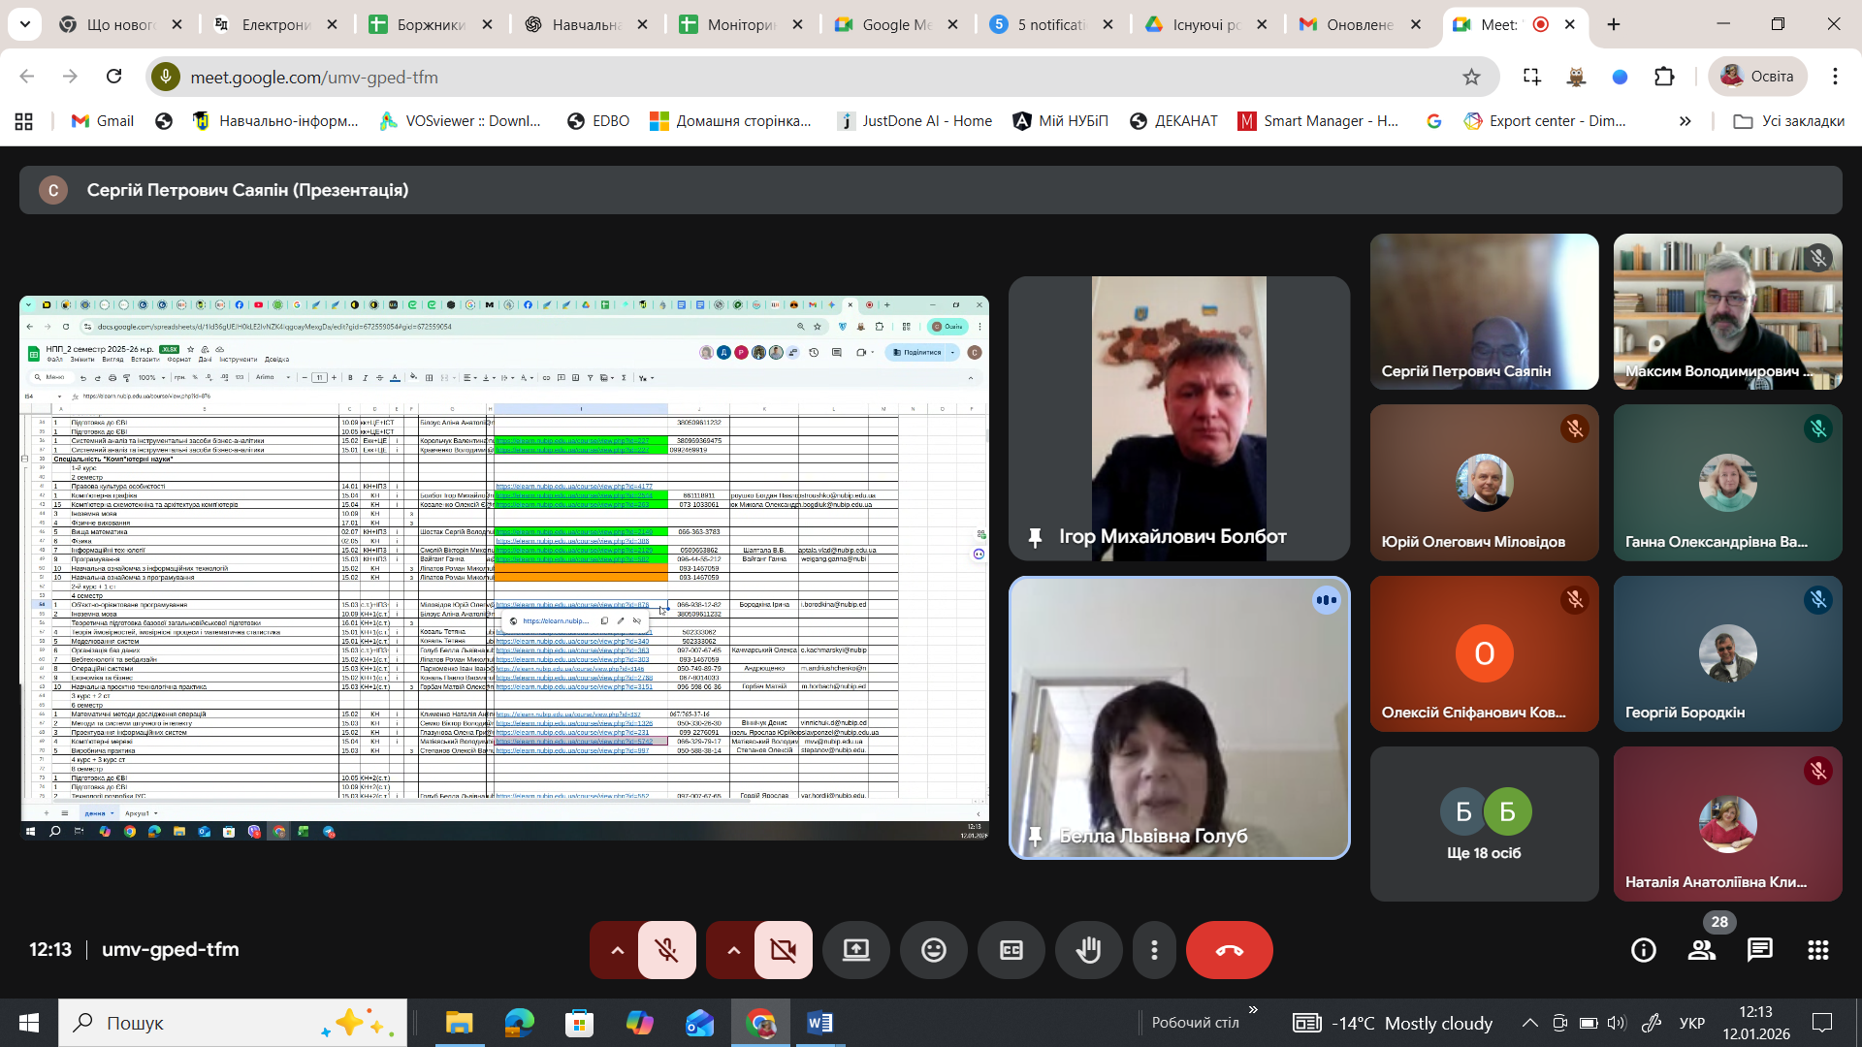Toggle the muted microphone button
The image size is (1862, 1047).
tap(666, 950)
